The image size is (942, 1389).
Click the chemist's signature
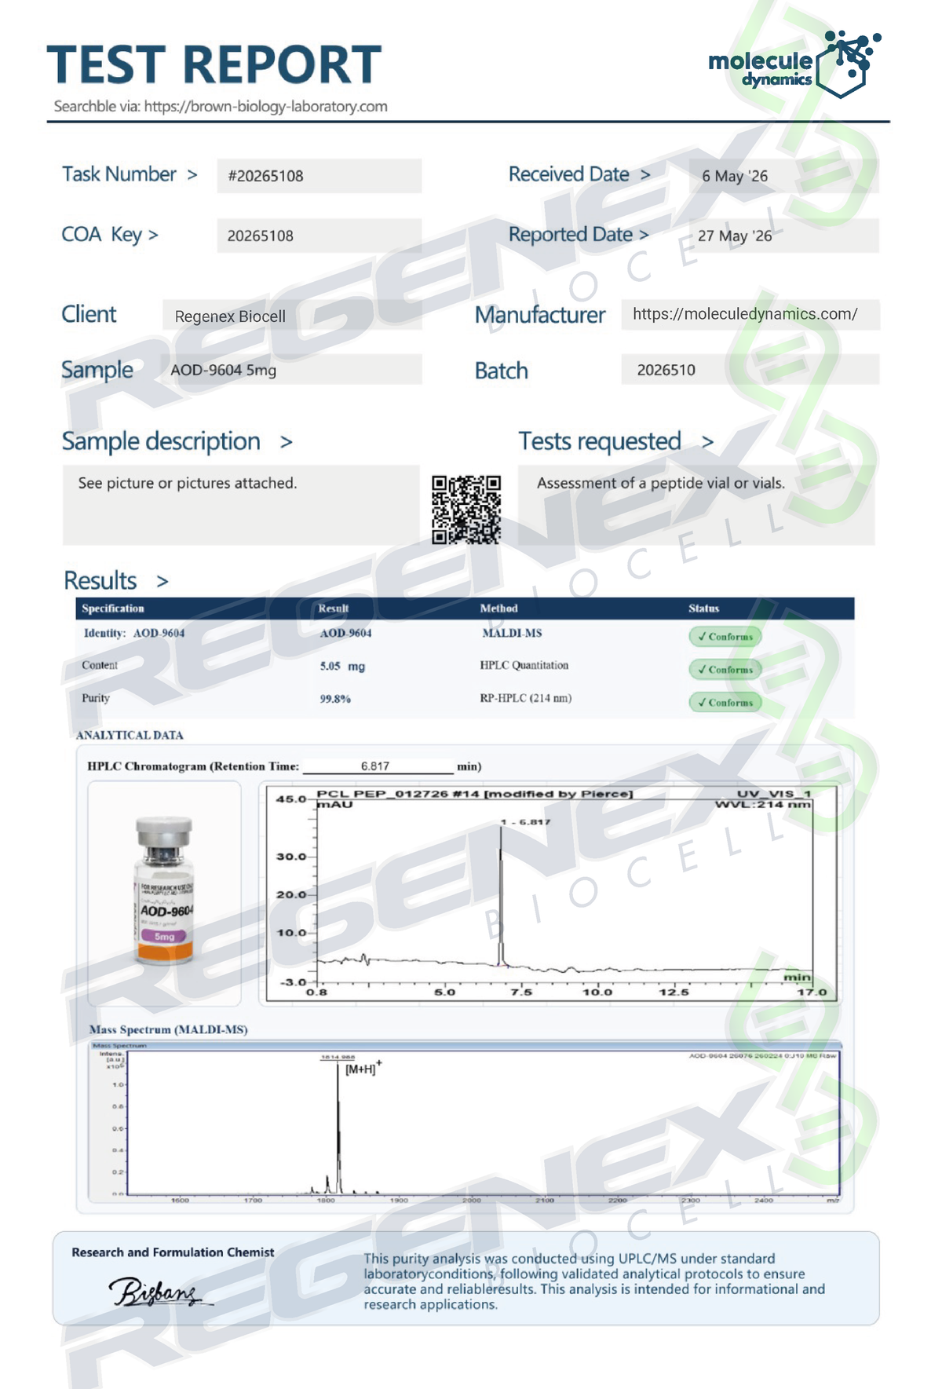click(159, 1292)
